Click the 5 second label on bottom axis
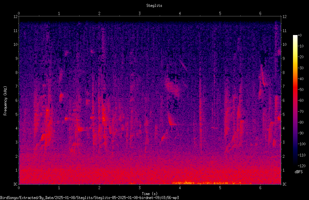 coord(220,188)
